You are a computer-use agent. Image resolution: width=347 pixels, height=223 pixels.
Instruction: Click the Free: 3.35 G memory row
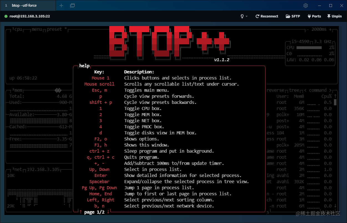point(39,139)
